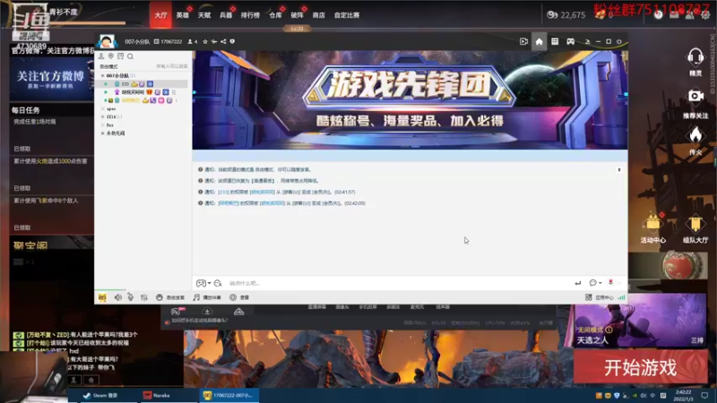
Task: Go to the 排行榜 leaderboard tab
Action: 250,15
